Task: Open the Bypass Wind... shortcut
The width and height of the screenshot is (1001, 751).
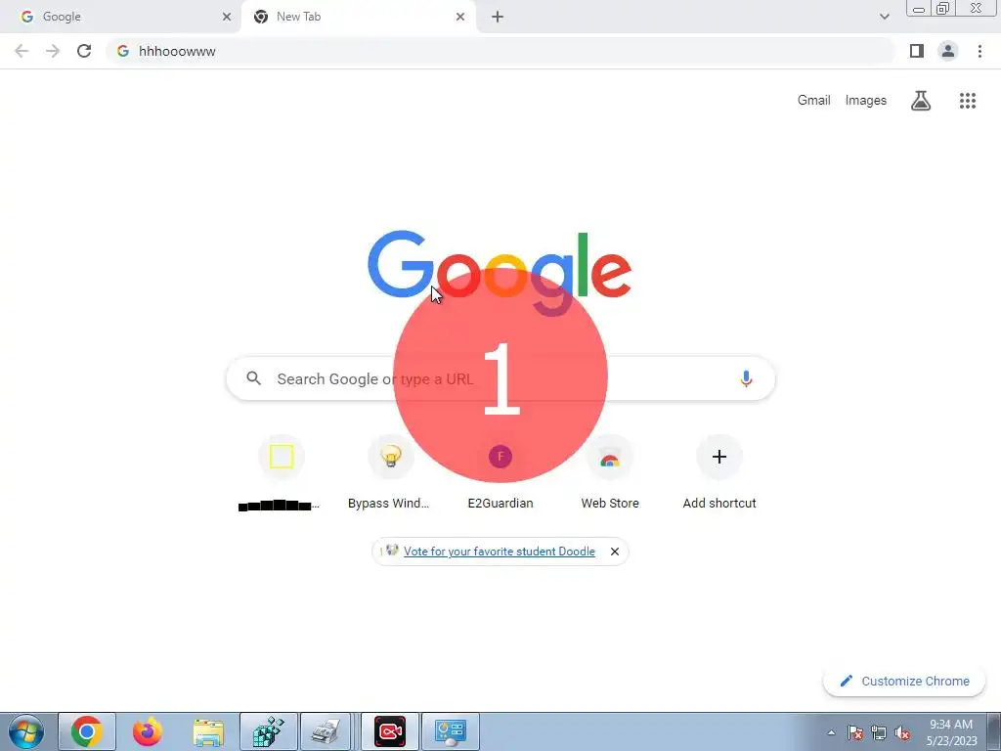Action: click(x=390, y=474)
